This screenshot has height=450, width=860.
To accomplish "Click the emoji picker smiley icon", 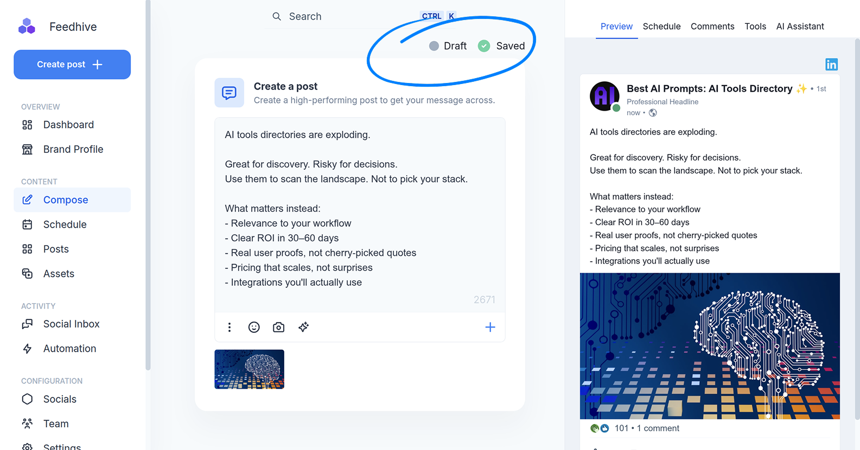I will tap(254, 327).
